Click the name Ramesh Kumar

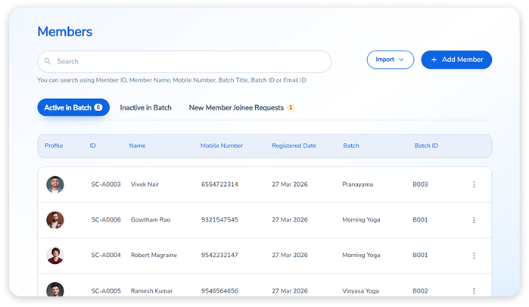(x=151, y=291)
